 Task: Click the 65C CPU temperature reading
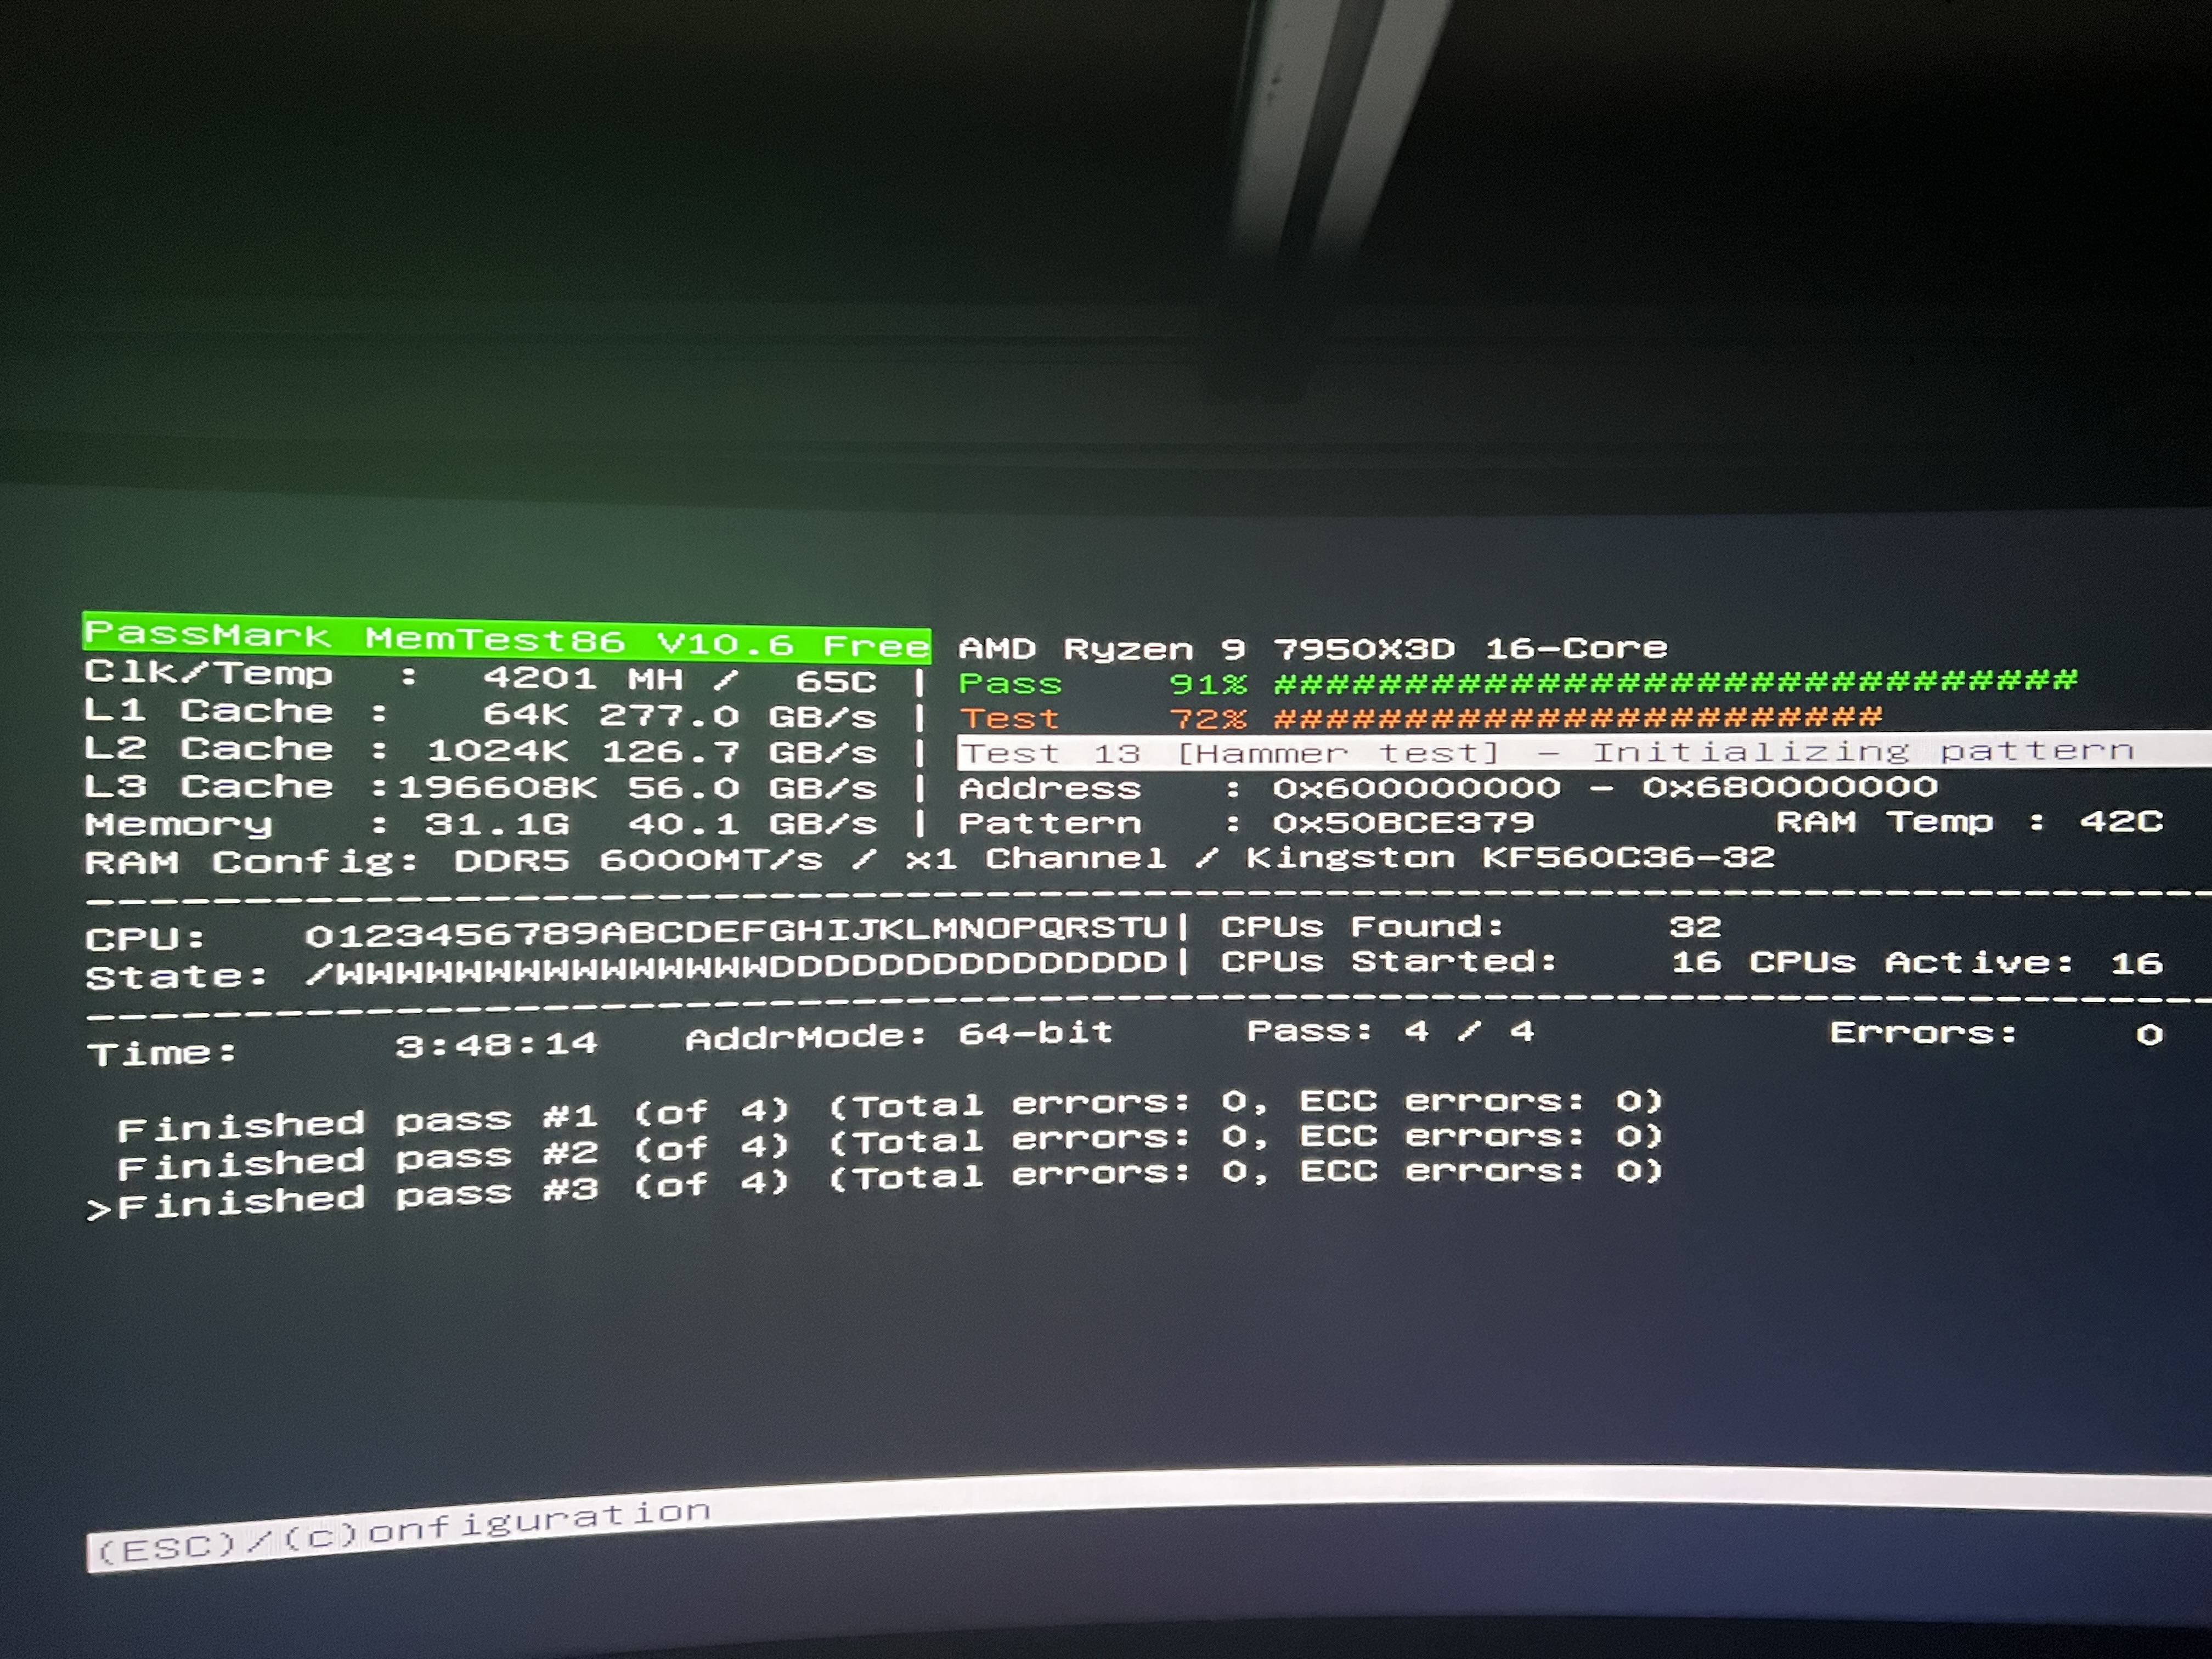pos(835,682)
